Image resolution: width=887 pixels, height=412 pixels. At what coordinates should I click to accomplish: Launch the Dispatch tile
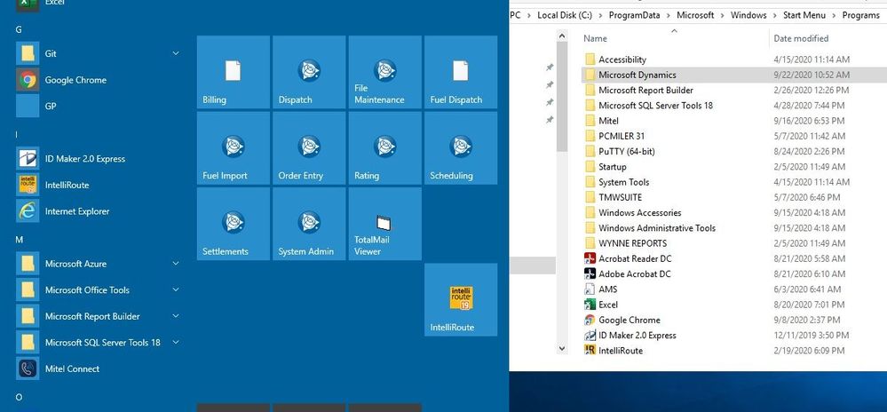[309, 72]
